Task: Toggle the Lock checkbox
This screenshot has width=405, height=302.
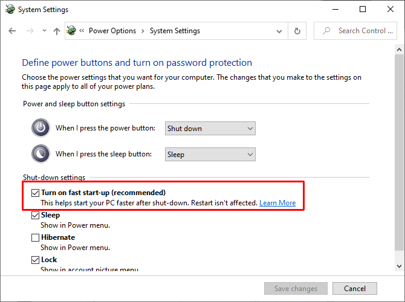Action: pos(35,260)
